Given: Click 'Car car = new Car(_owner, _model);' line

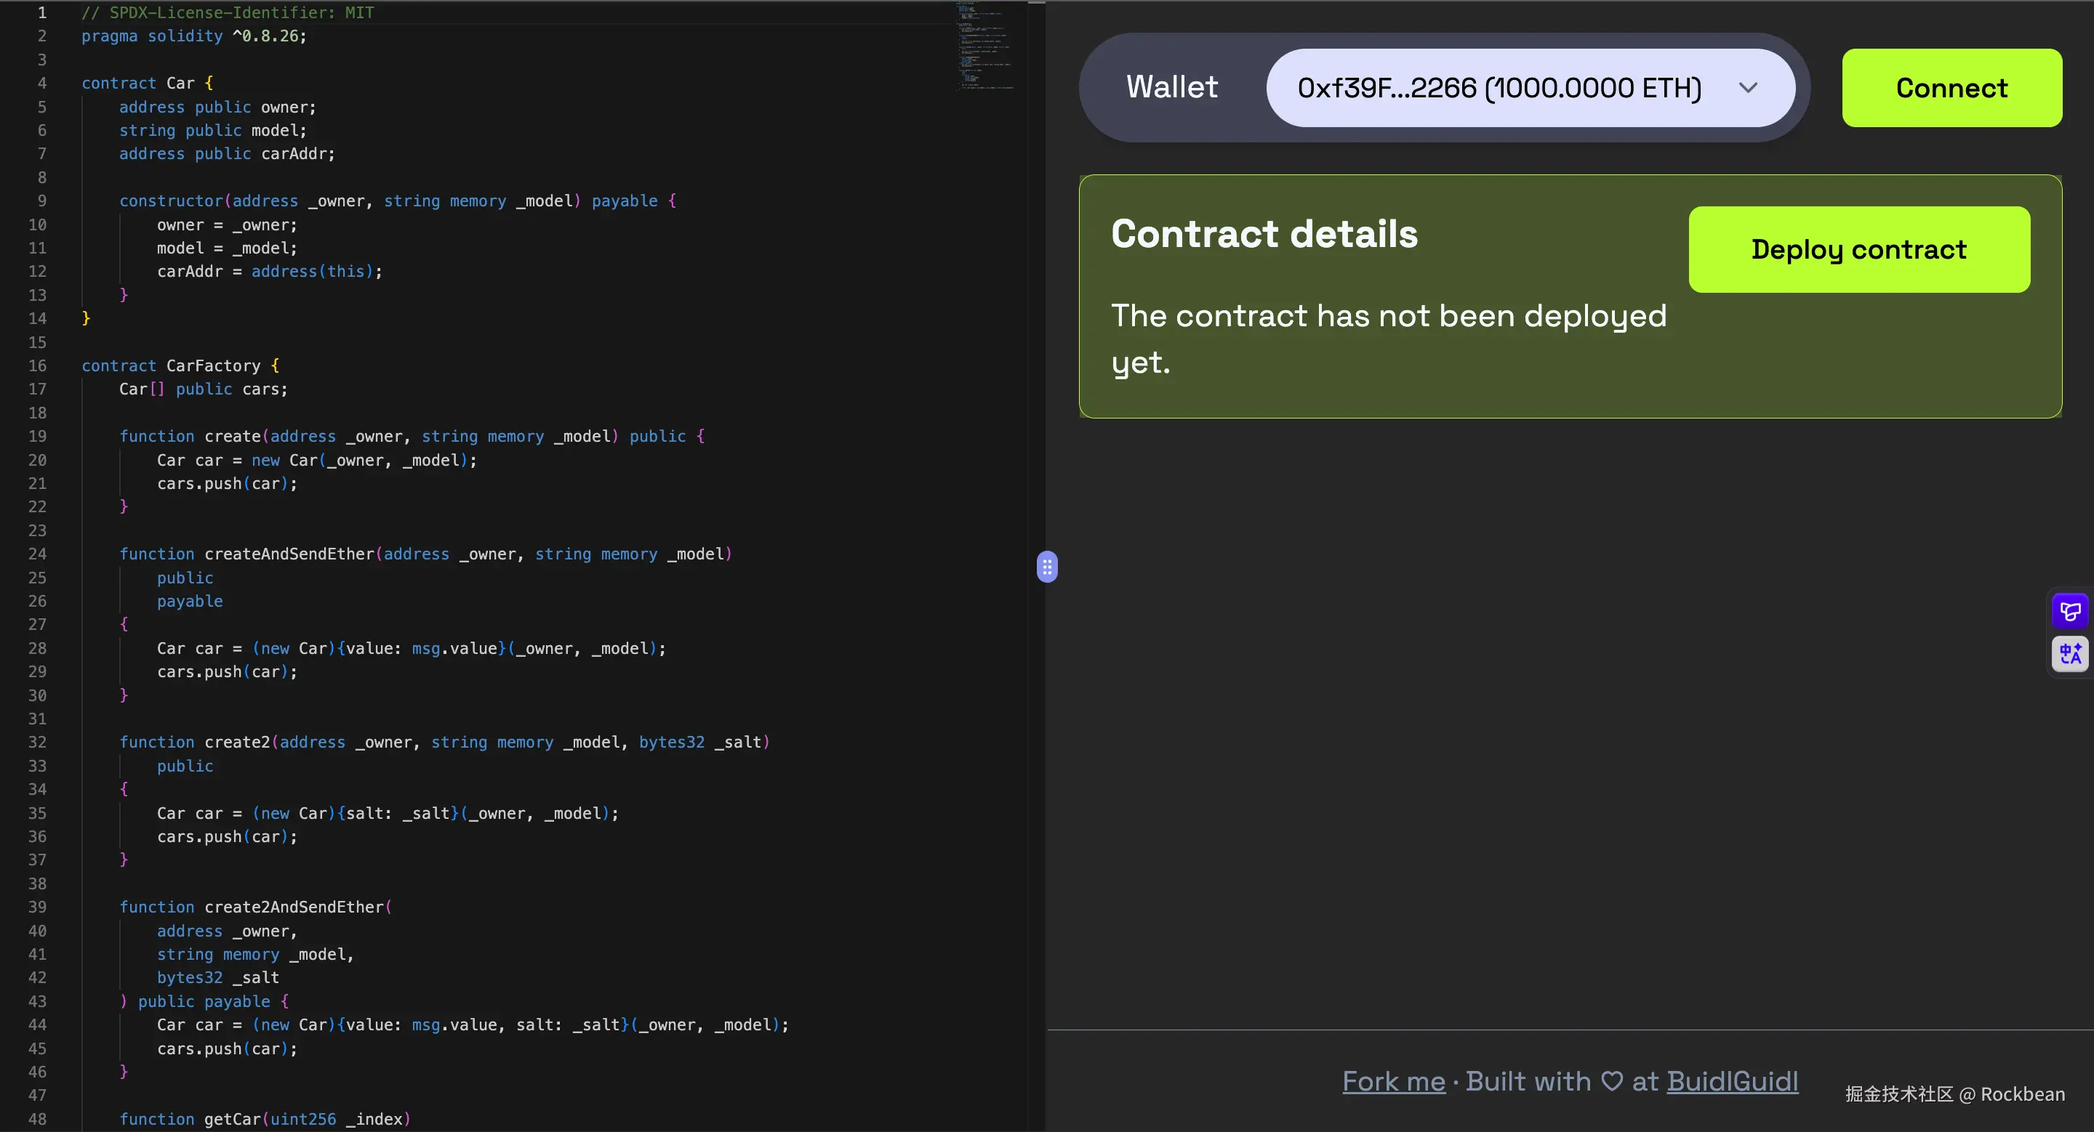Looking at the screenshot, I should (317, 460).
